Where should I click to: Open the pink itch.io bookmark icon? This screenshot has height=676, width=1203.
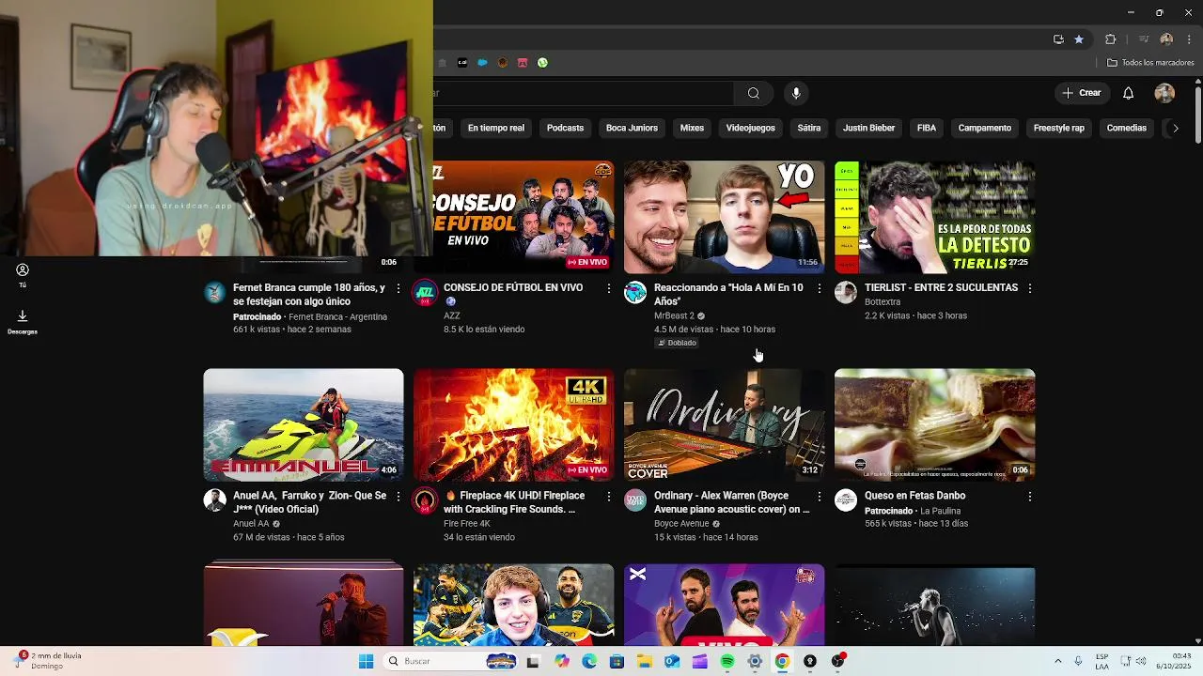pyautogui.click(x=523, y=63)
